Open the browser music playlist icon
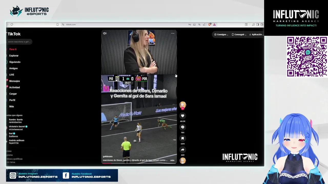328x184 pixels. 253,25
